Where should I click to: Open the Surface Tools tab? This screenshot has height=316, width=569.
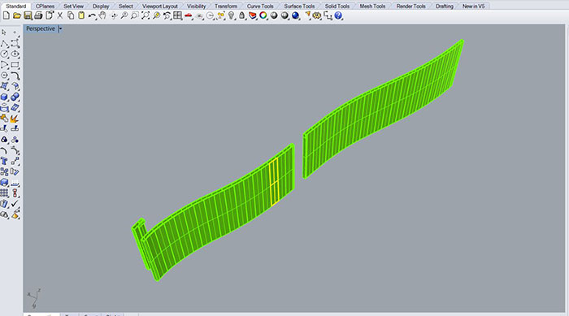[x=299, y=6]
